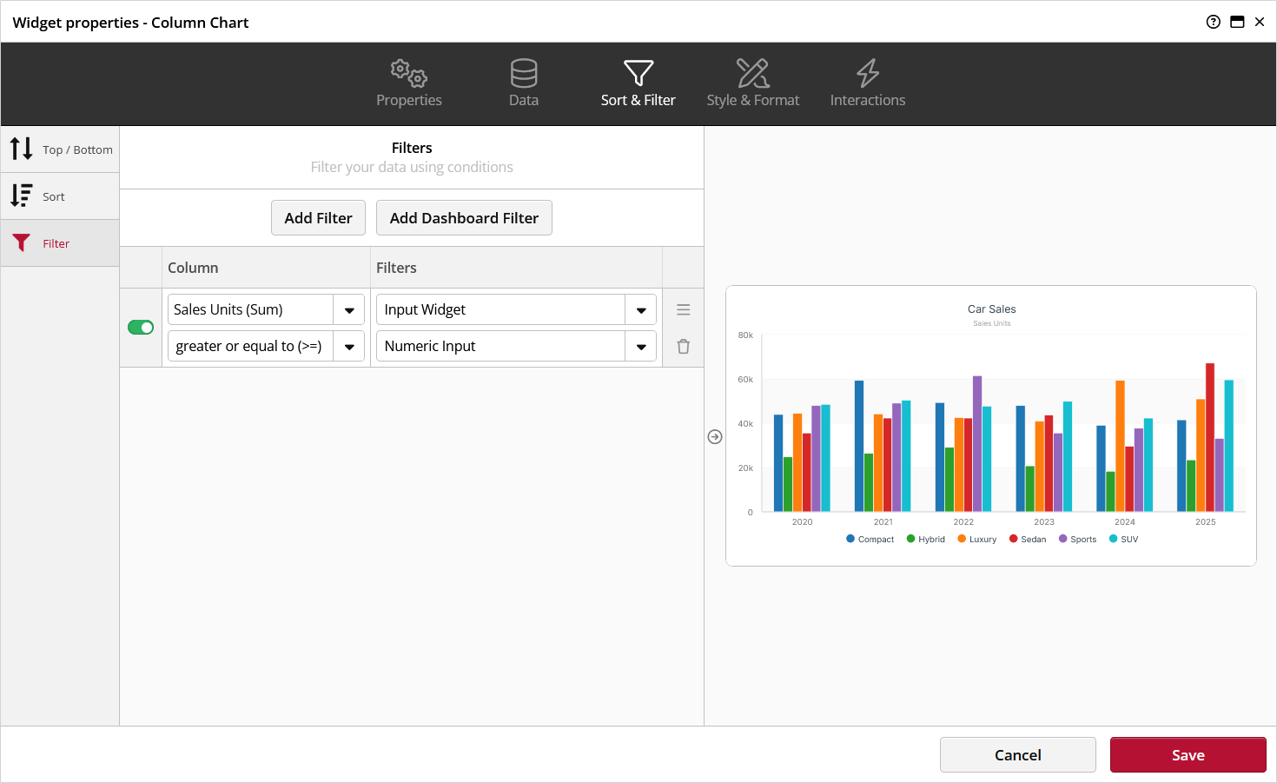Click the Filters section heading text

point(412,148)
